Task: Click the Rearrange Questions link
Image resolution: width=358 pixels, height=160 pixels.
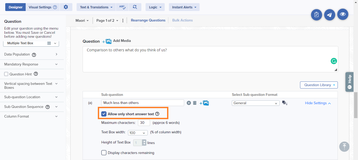Action: point(148,20)
